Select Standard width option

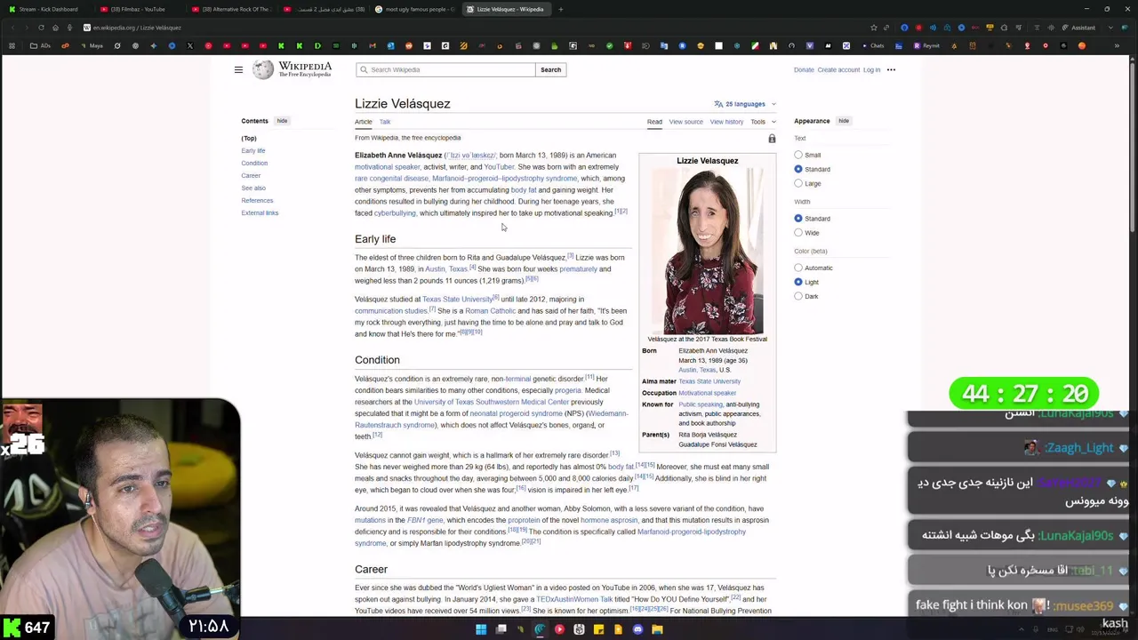tap(798, 219)
